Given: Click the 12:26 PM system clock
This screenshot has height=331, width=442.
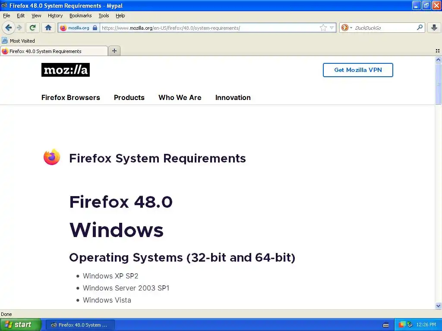Looking at the screenshot, I should coord(426,325).
